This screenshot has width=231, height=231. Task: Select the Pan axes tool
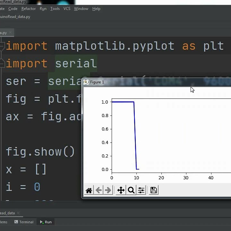point(121,190)
